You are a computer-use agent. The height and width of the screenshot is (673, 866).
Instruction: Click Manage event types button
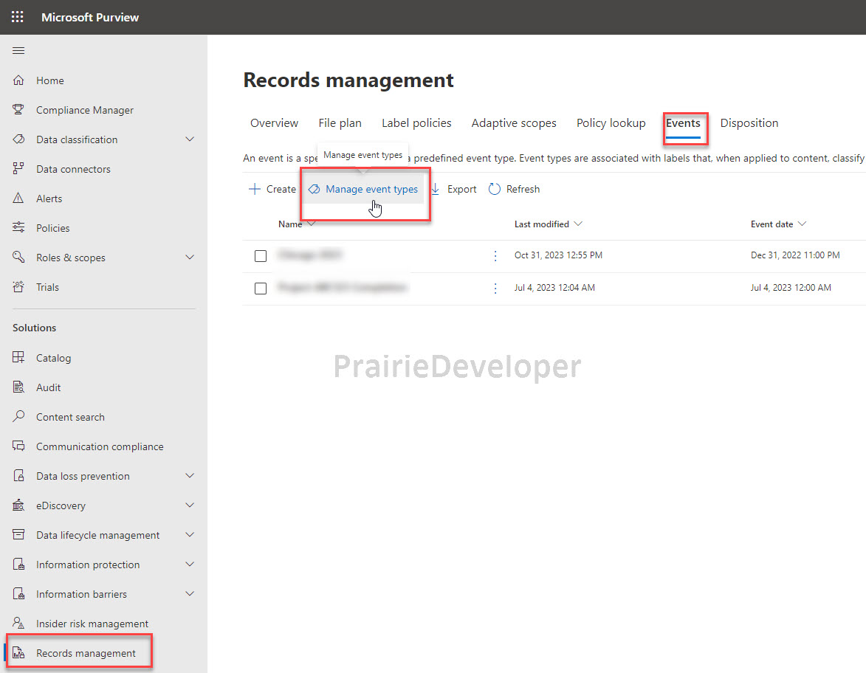point(362,189)
